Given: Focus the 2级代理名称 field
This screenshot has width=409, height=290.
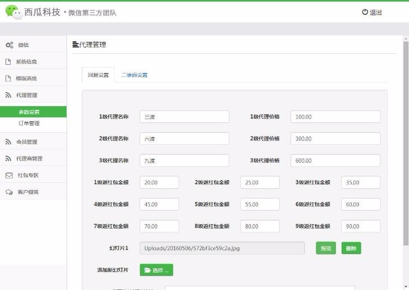Looking at the screenshot, I should click(x=184, y=139).
